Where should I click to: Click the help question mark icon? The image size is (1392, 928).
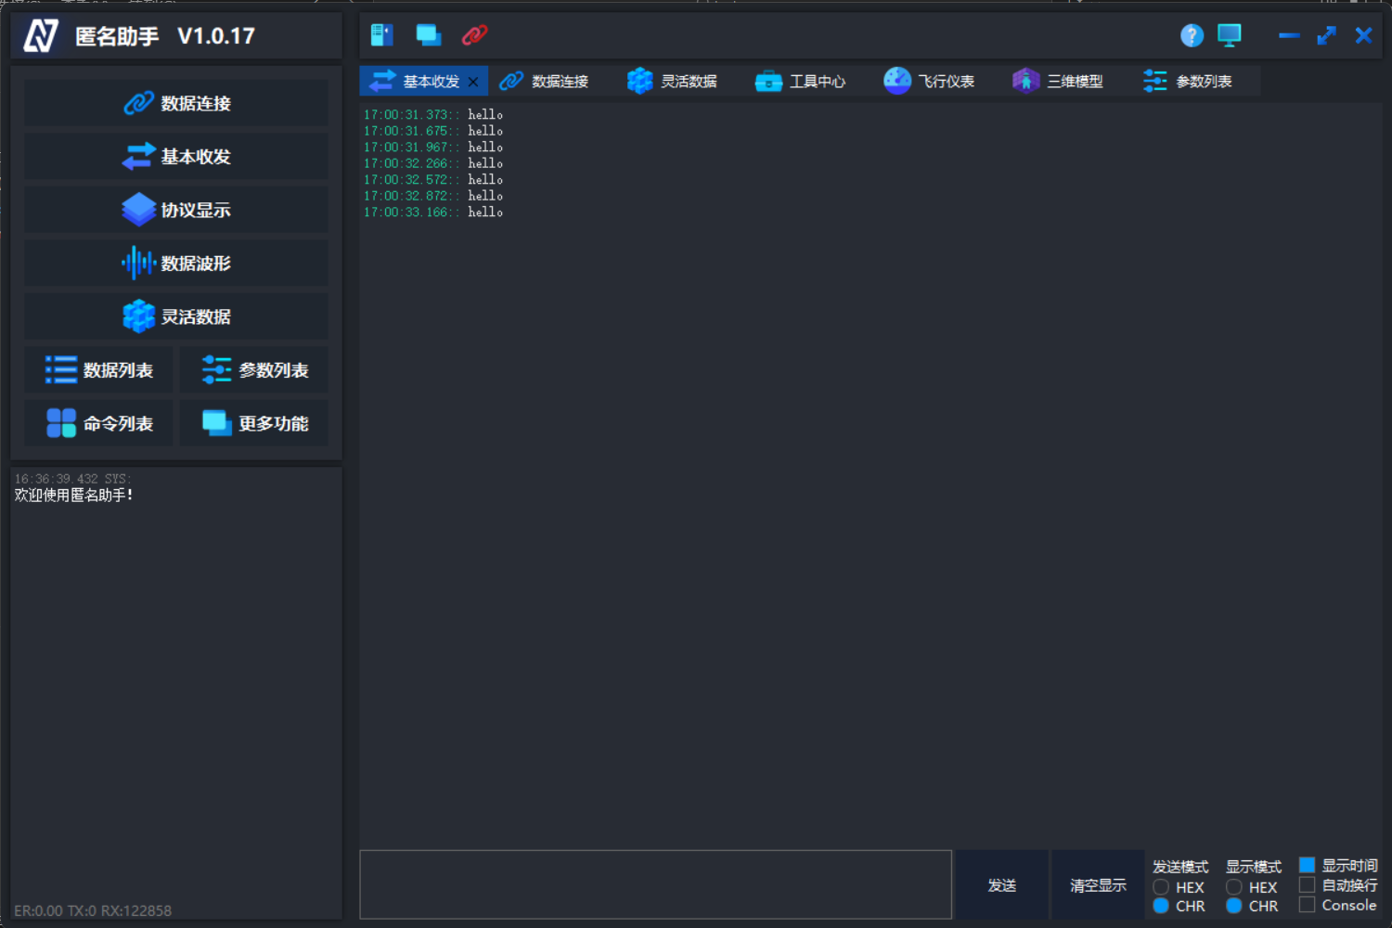[1191, 35]
